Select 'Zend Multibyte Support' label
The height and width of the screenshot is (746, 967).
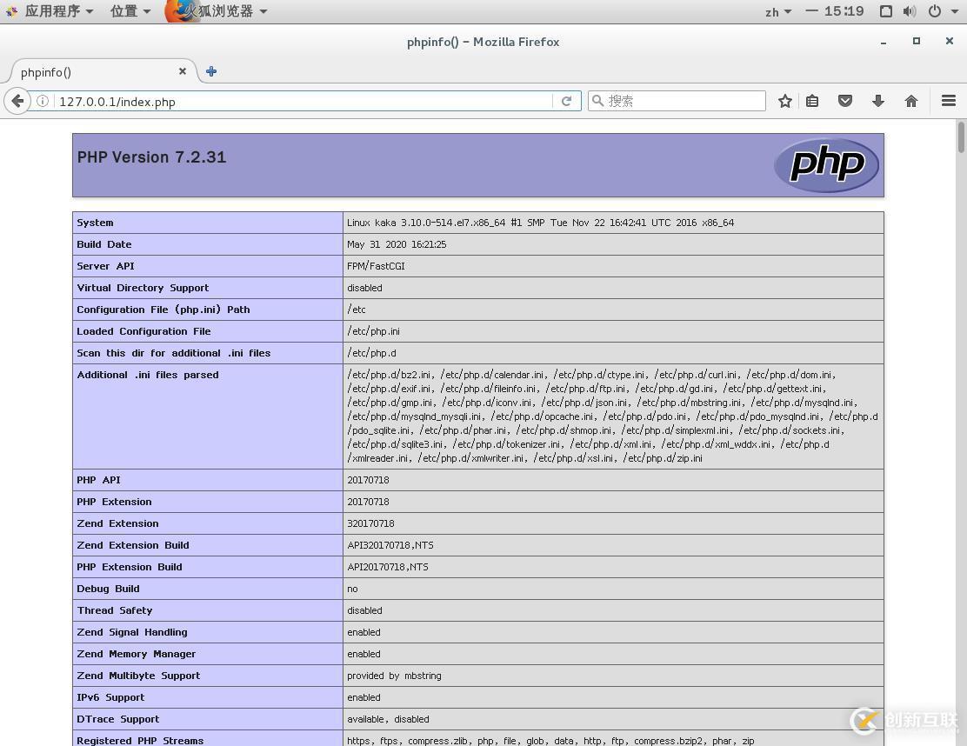click(138, 676)
